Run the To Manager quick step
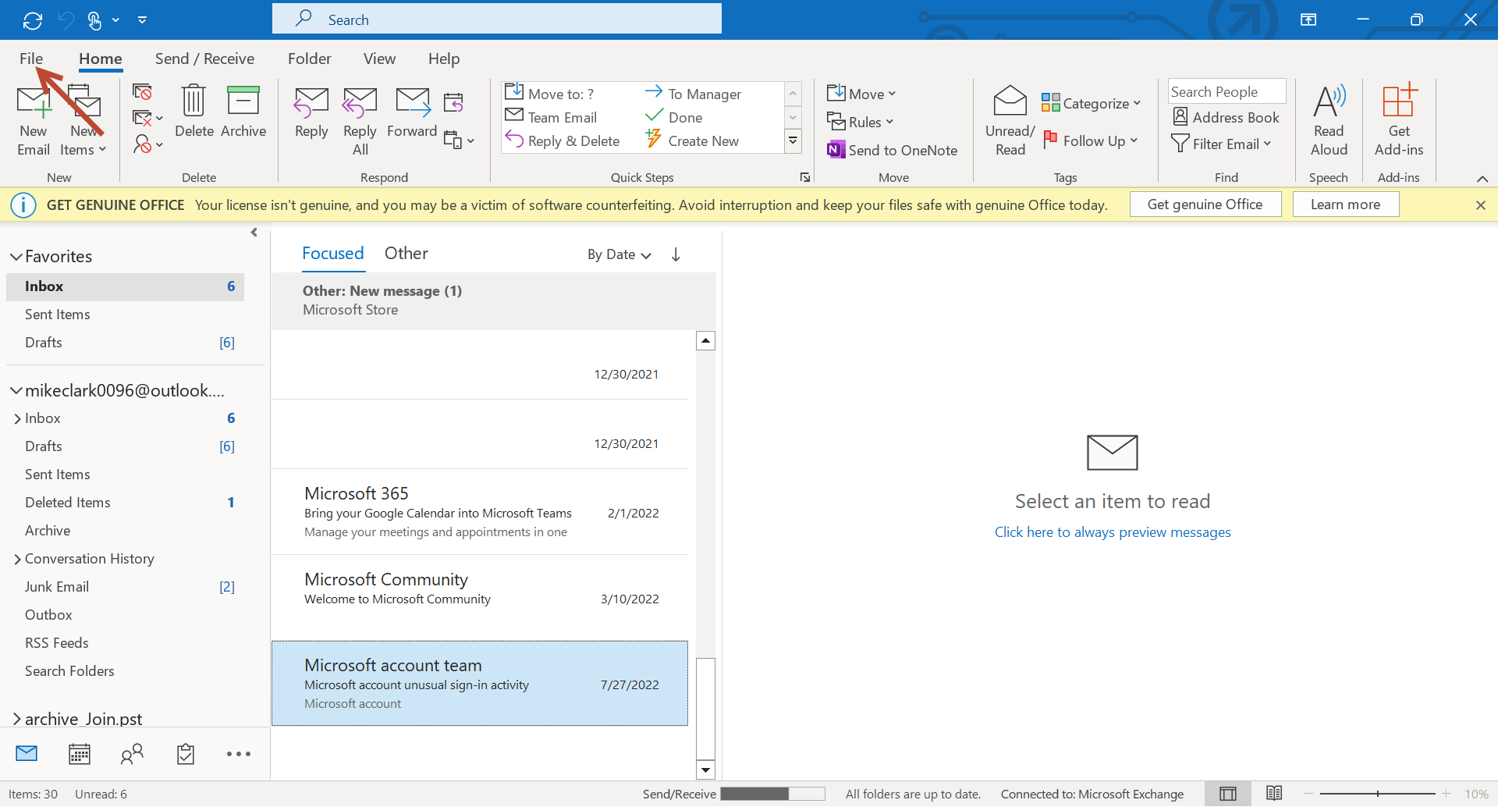Image resolution: width=1498 pixels, height=807 pixels. (x=694, y=94)
